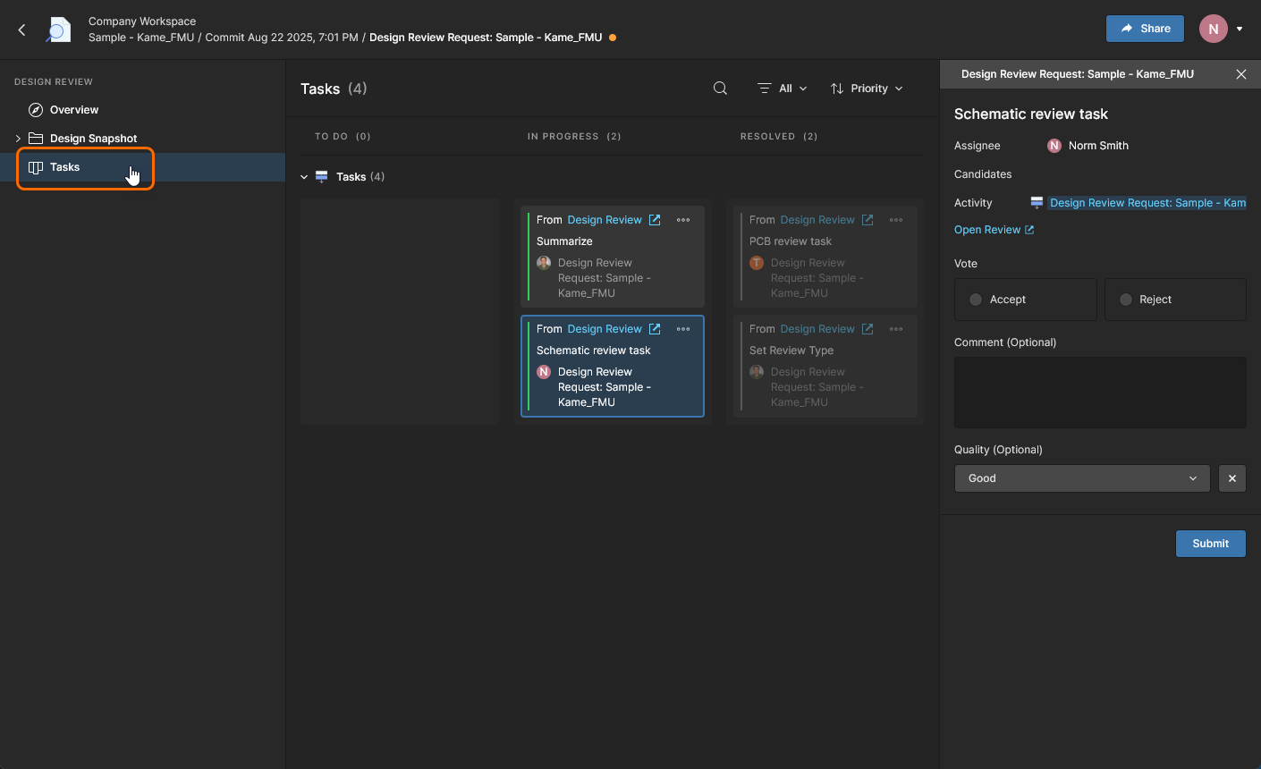Open external link icon on Summarize card
This screenshot has width=1261, height=769.
click(655, 220)
